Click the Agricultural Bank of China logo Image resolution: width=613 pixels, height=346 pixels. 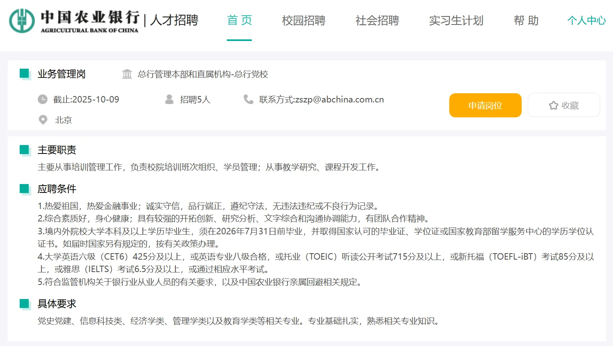click(74, 21)
